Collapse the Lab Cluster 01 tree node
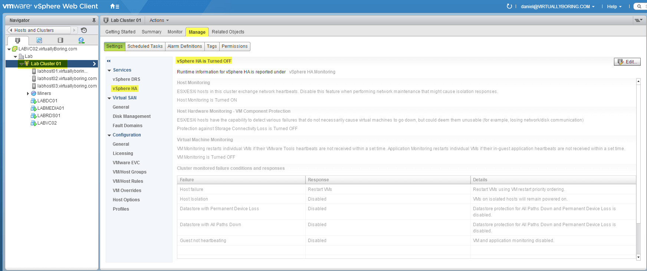647x271 pixels. pos(22,64)
